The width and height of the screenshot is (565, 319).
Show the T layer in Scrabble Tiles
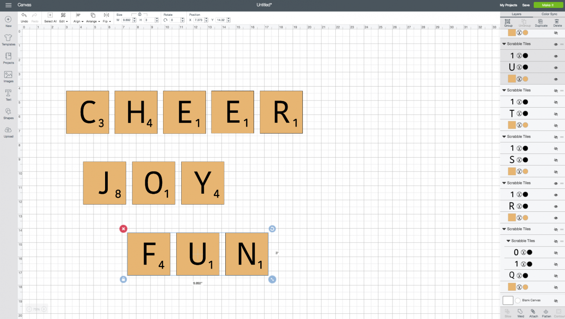556,114
